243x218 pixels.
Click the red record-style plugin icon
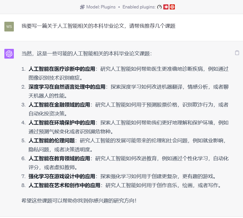click(166, 7)
